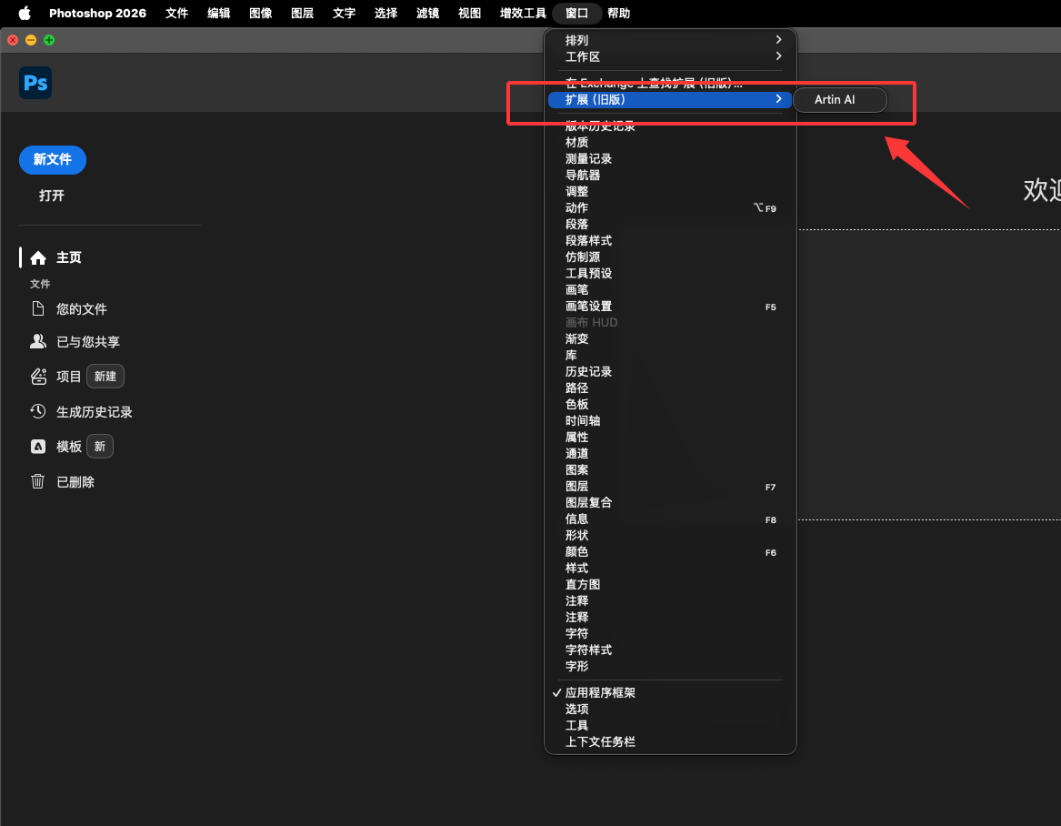Select 时间轴 in the Window menu

click(670, 420)
